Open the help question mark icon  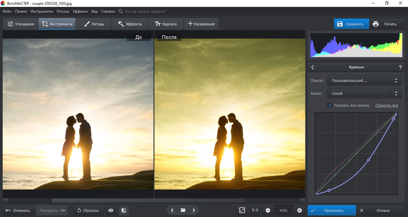point(400,67)
